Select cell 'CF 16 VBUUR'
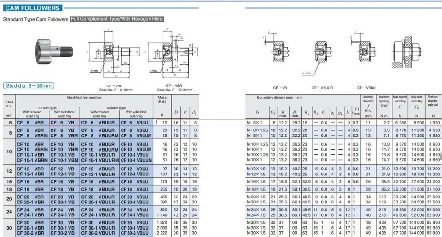This screenshot has width=442, height=237. tap(98, 182)
